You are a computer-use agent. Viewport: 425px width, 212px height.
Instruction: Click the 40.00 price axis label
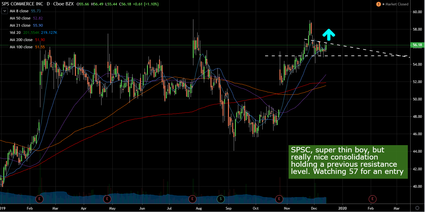coord(417,186)
